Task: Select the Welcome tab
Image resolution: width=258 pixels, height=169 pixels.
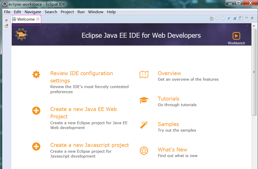Action: 25,19
